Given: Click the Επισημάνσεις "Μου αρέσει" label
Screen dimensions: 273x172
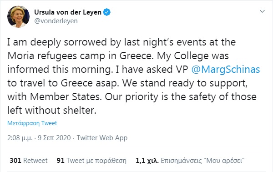Looking at the screenshot, I should [x=202, y=160].
